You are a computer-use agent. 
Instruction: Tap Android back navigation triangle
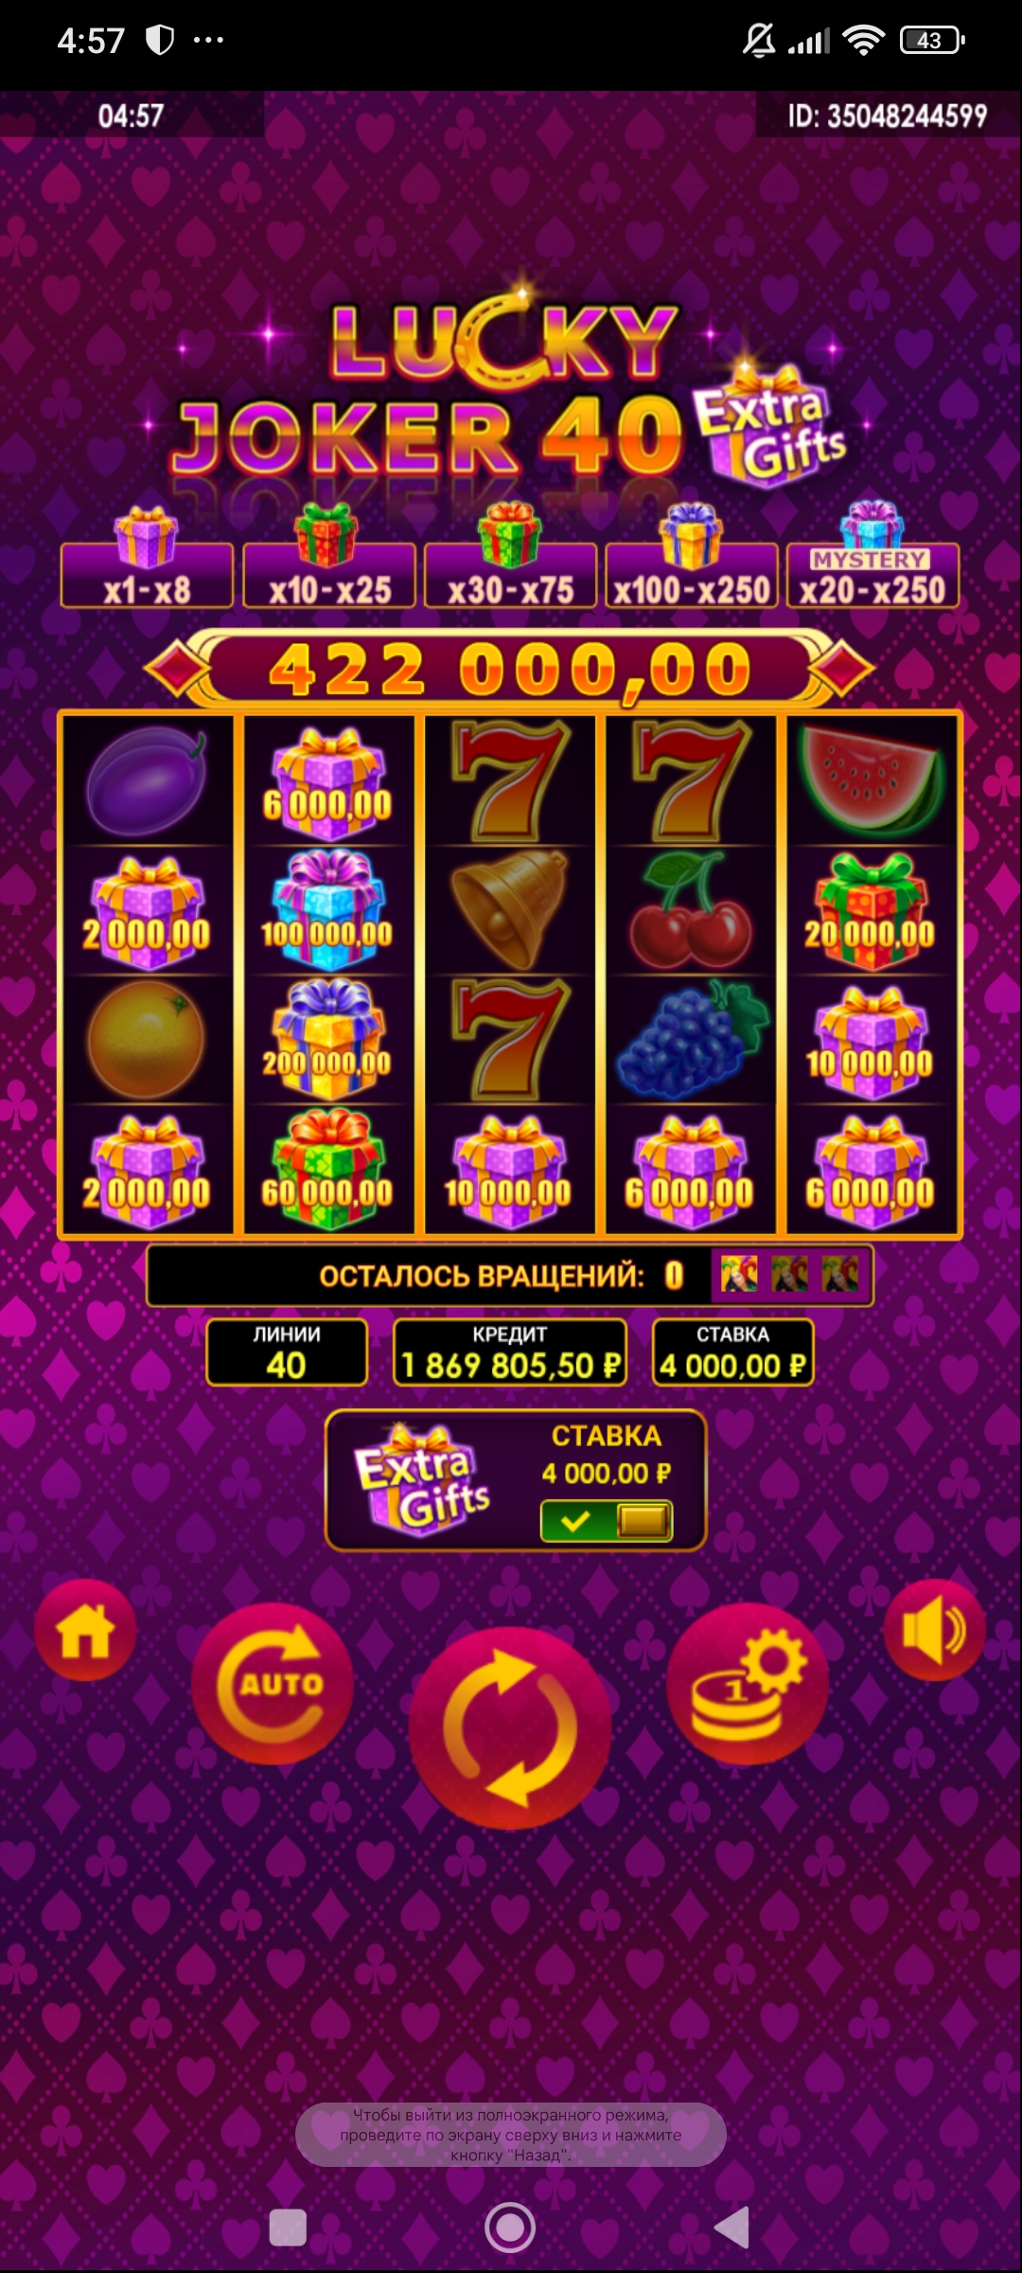coord(732,2227)
